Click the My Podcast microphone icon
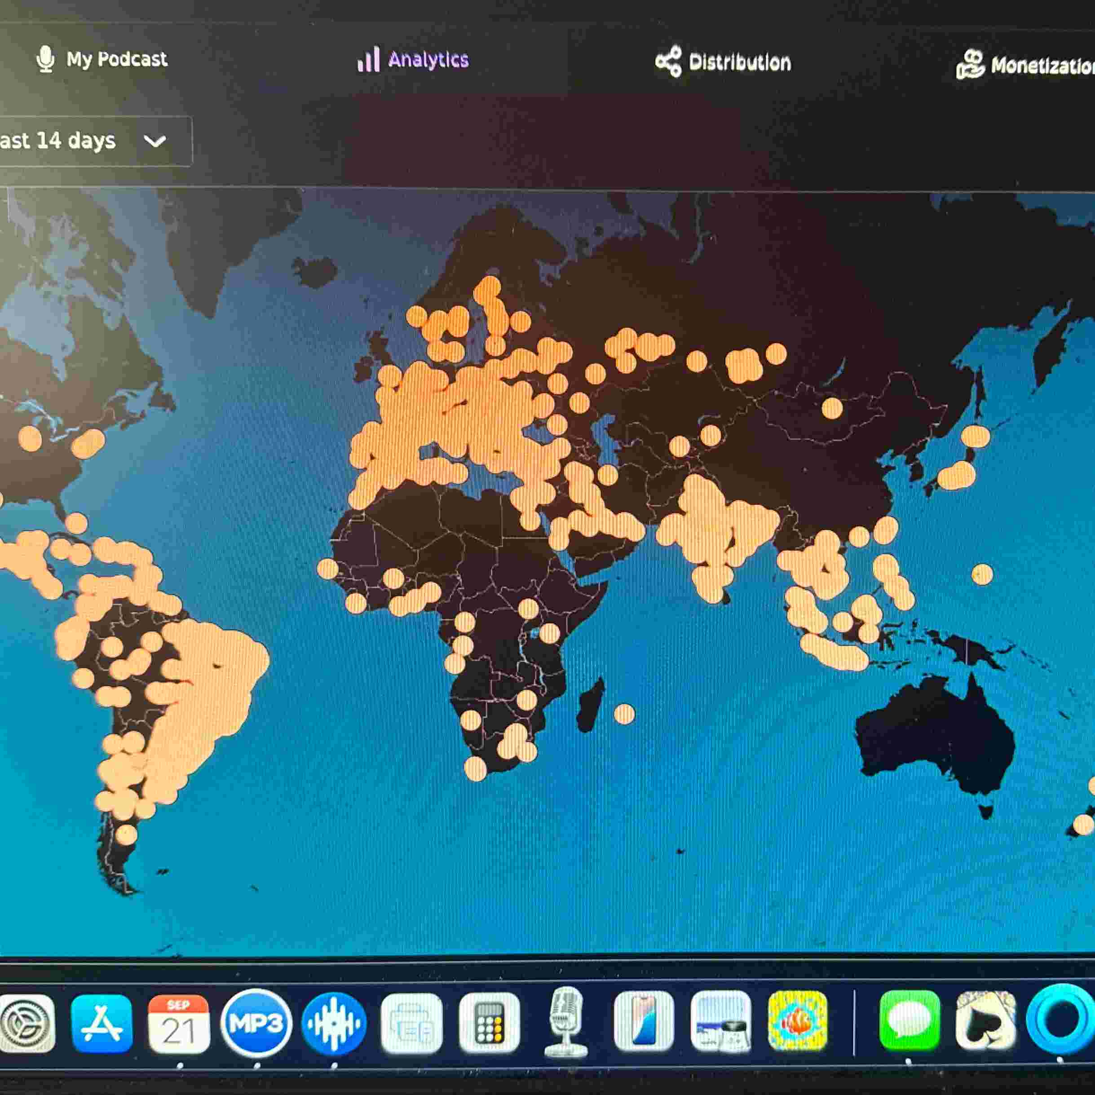Screen dimensions: 1095x1095 (45, 59)
